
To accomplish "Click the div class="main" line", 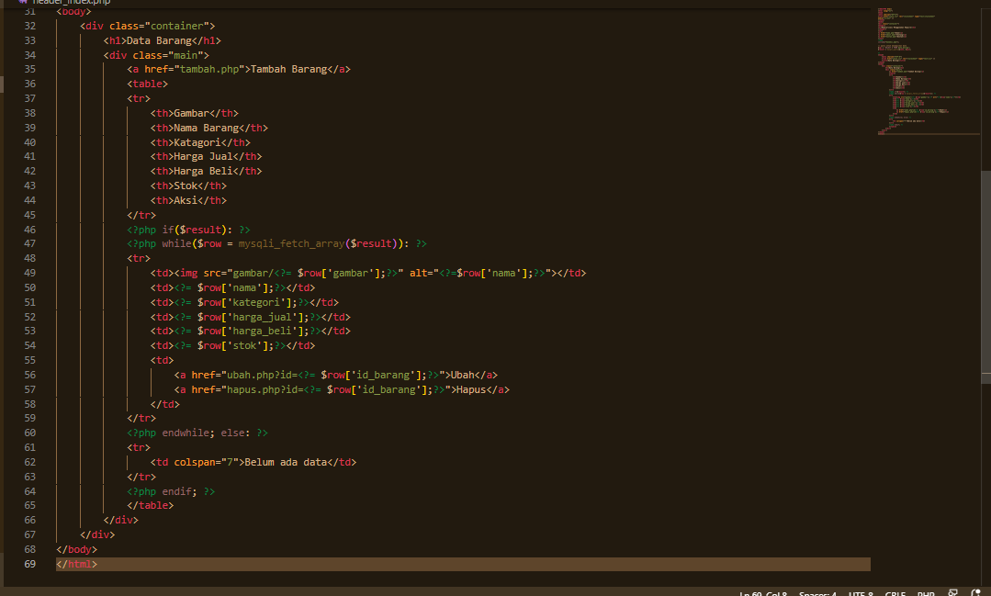I will click(156, 55).
